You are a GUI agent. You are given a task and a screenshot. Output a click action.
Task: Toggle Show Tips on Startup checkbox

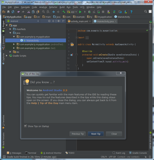click(25, 126)
